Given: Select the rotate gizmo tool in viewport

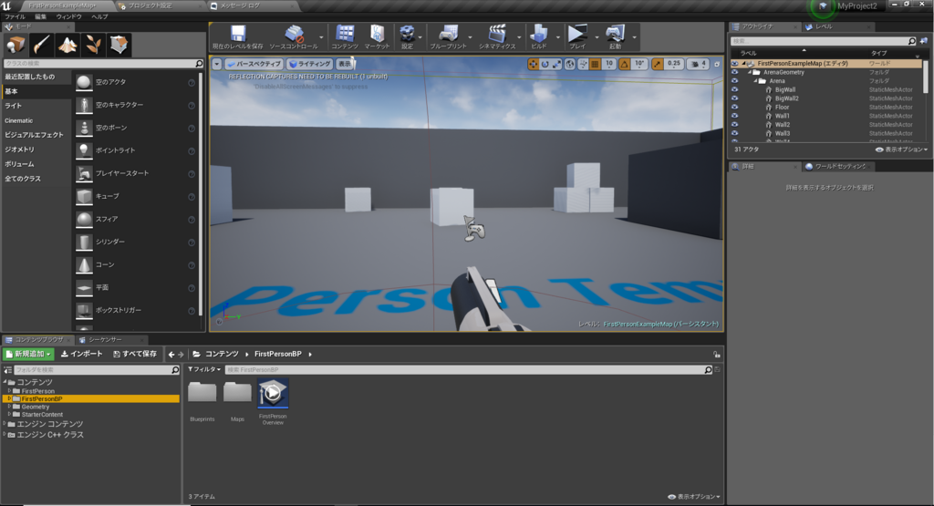Looking at the screenshot, I should click(x=545, y=64).
